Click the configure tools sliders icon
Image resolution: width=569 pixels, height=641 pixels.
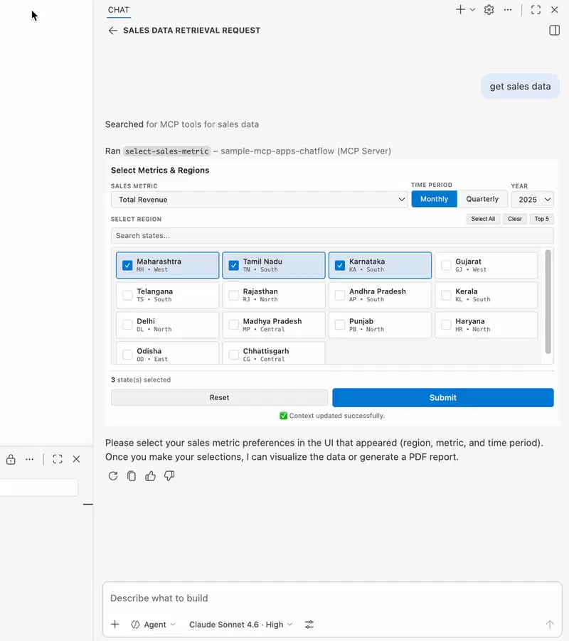[x=309, y=625]
